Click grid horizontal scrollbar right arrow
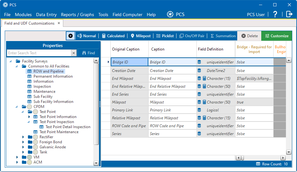Viewport: 297px width, 172px height. coord(283,158)
